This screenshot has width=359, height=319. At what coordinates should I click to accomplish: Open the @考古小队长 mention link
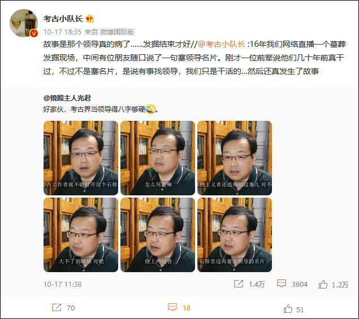pos(221,44)
